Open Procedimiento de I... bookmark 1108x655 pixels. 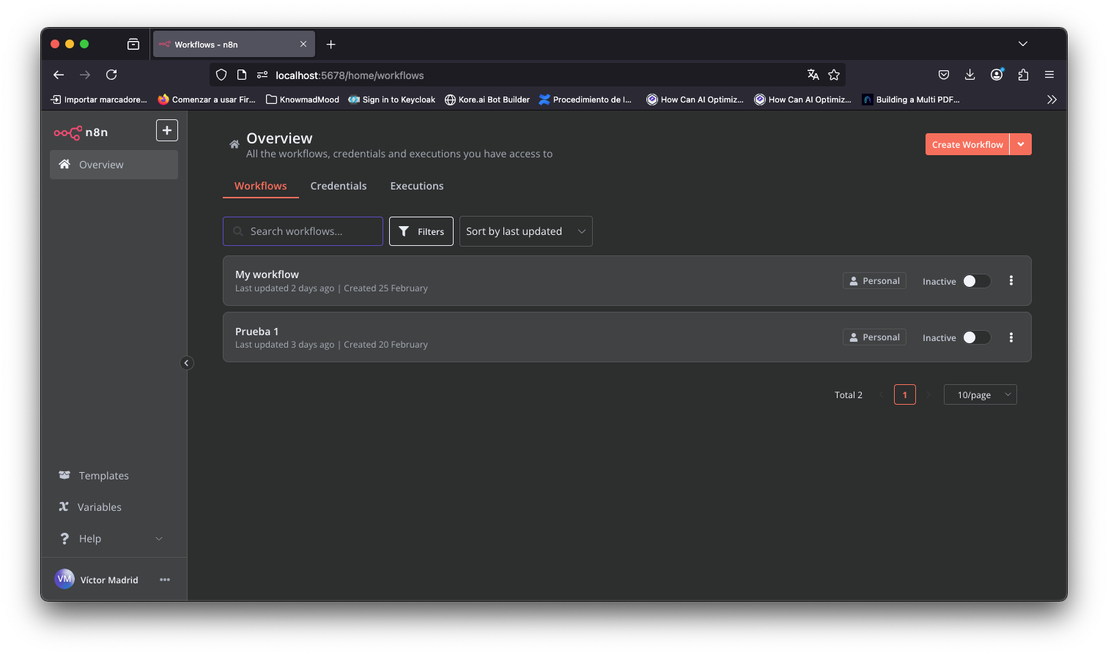[585, 100]
